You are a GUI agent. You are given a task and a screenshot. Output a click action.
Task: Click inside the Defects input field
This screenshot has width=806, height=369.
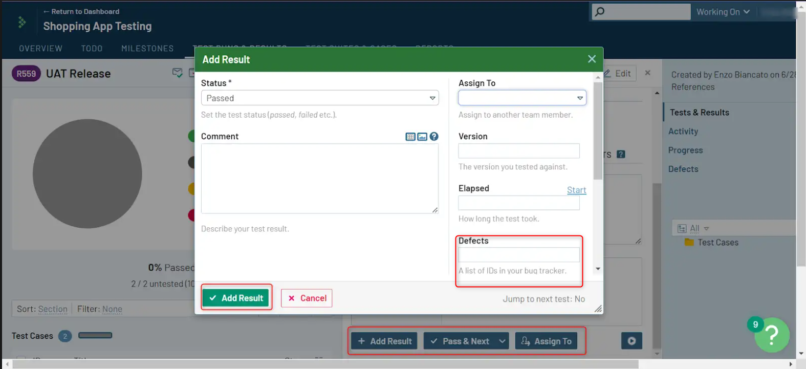(x=518, y=255)
